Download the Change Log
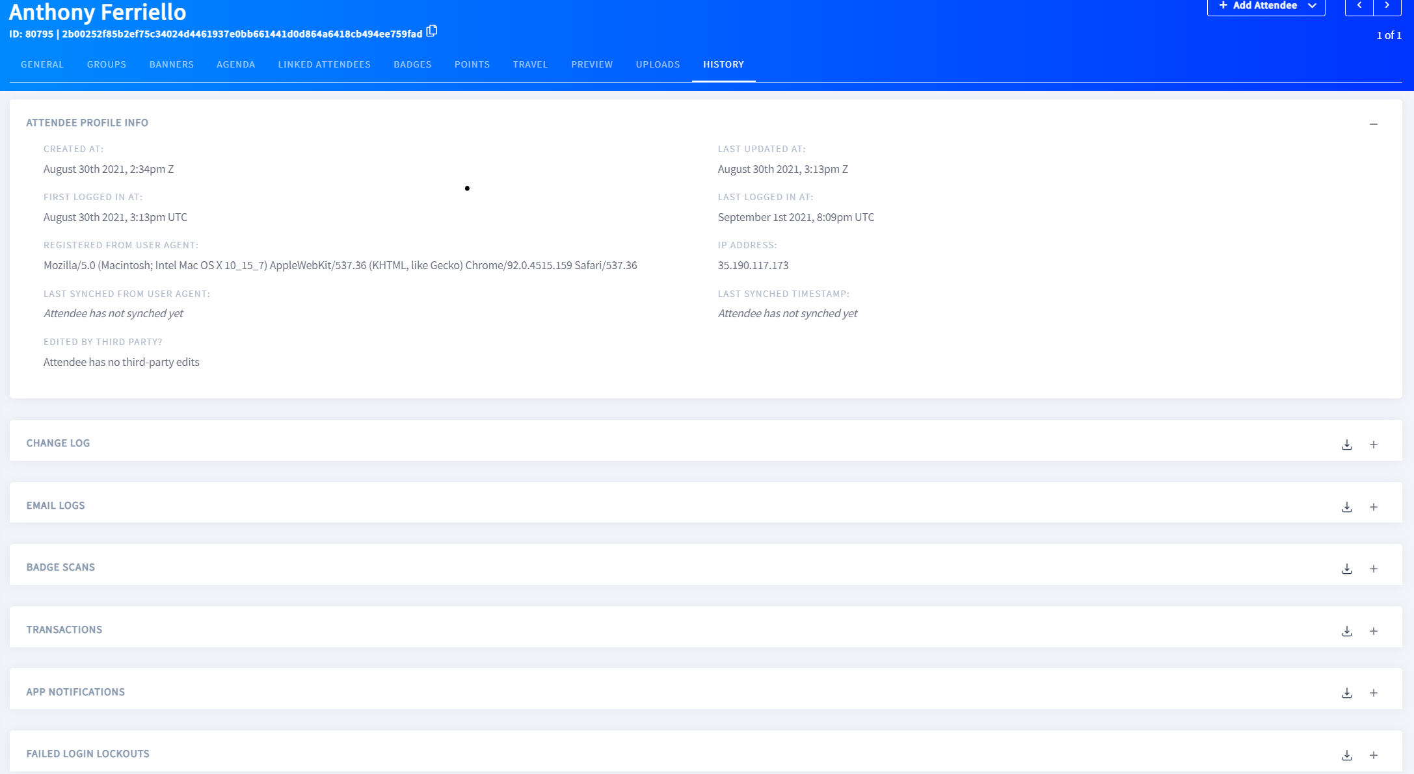This screenshot has width=1414, height=774. (x=1347, y=445)
